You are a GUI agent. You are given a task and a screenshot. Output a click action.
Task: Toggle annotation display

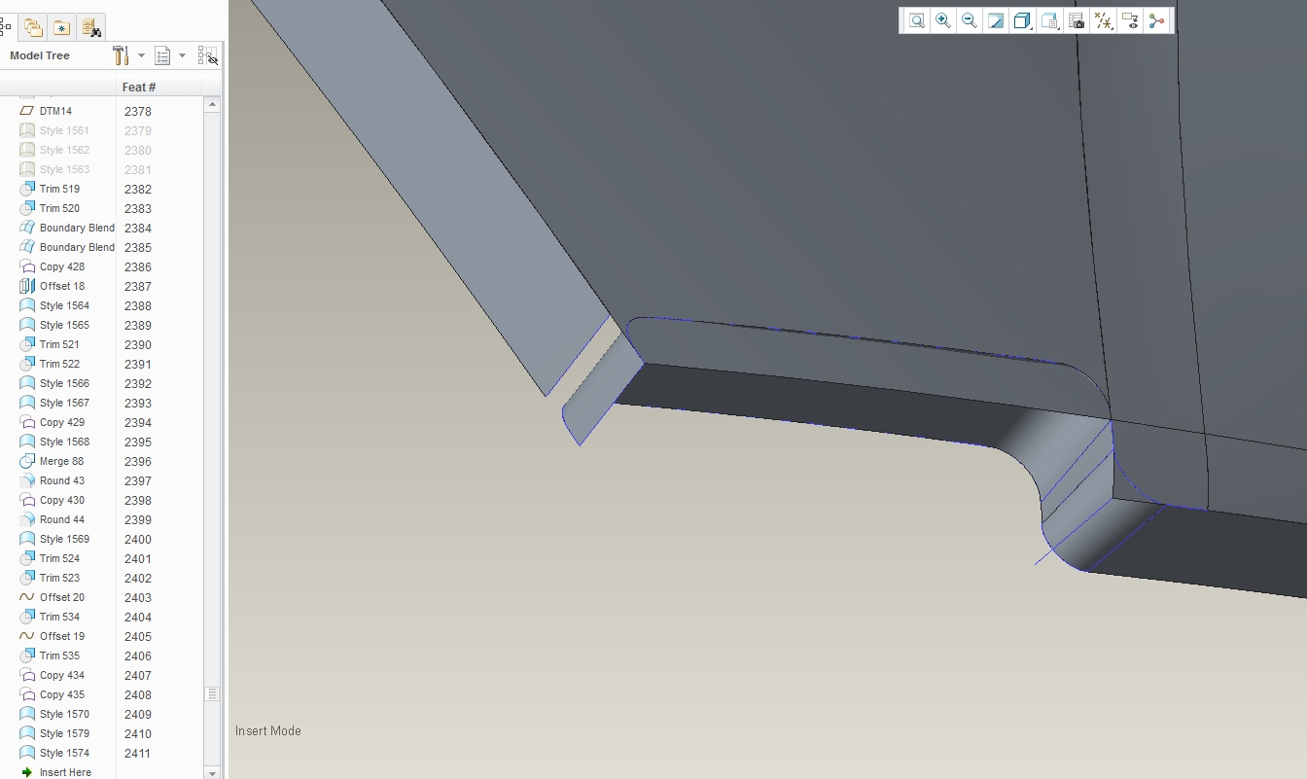1129,20
